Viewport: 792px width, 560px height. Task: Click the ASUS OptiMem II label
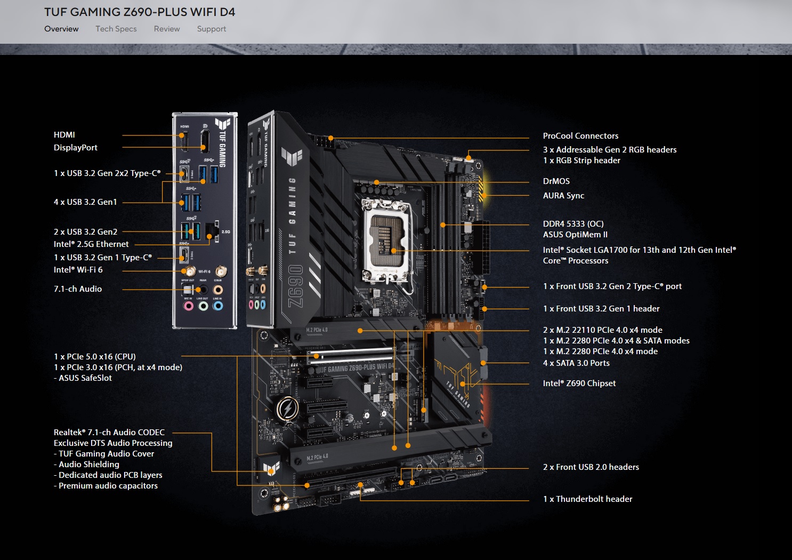pos(575,235)
